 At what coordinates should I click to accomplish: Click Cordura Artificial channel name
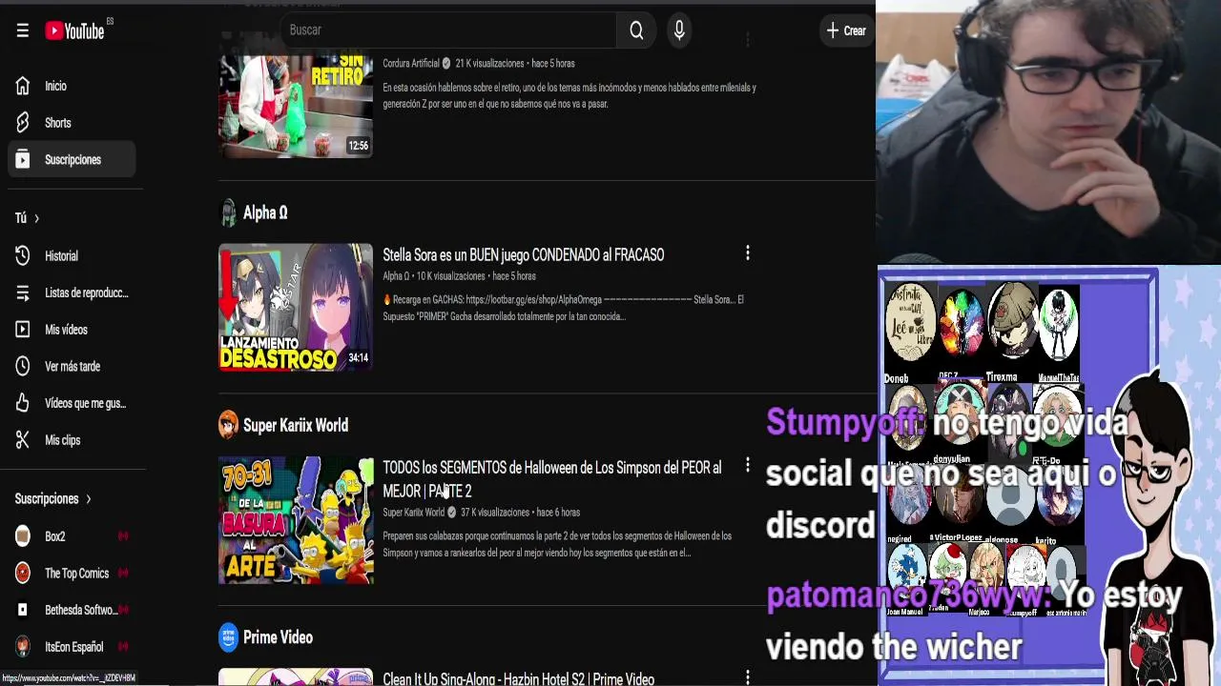411,64
